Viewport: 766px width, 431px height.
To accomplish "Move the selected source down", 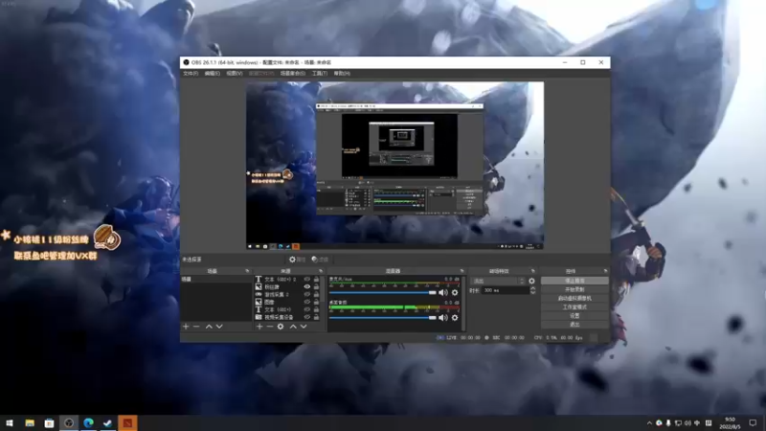I will pos(304,327).
